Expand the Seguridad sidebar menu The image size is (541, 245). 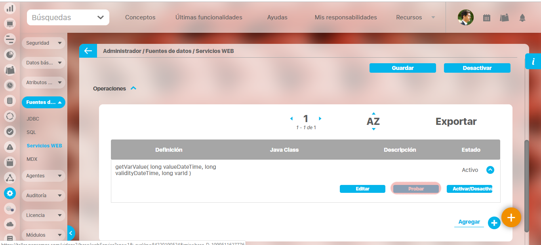43,43
